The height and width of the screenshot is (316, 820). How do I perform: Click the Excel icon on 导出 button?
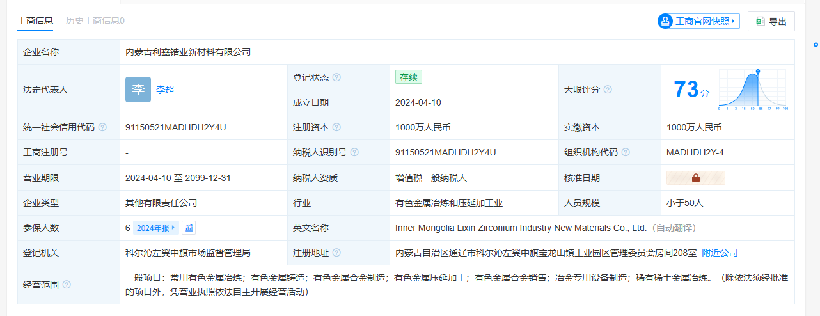[761, 21]
